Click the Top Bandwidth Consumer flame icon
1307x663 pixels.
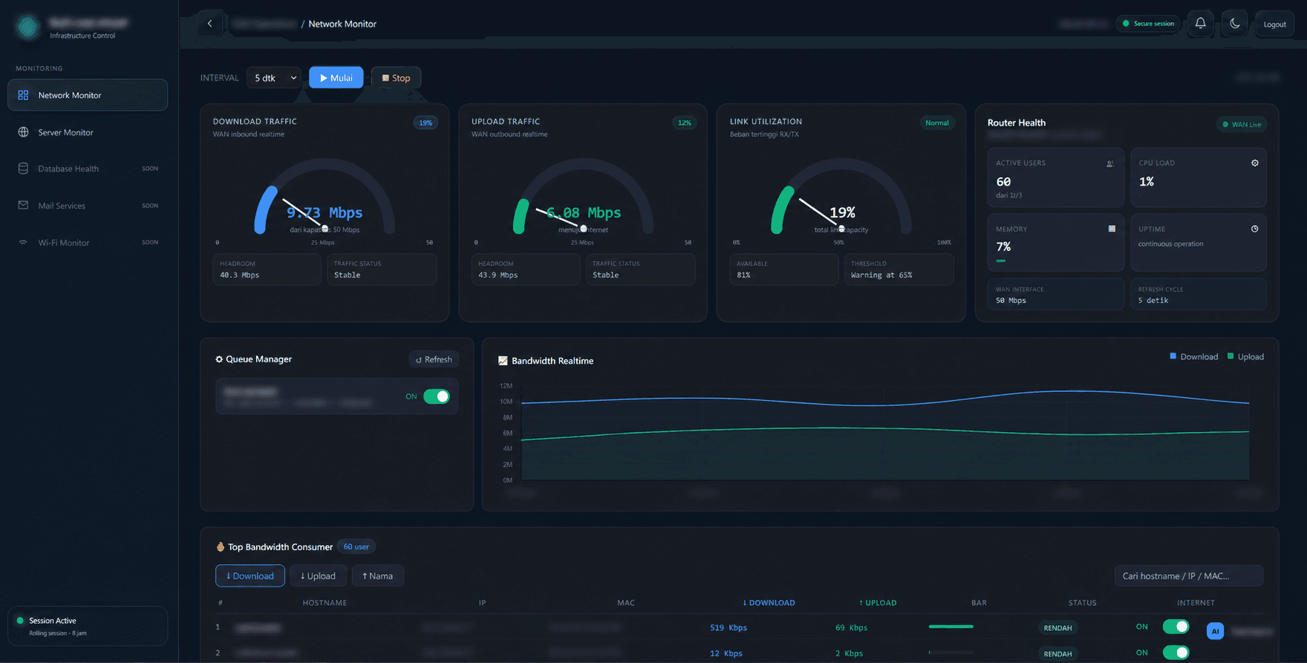point(220,547)
